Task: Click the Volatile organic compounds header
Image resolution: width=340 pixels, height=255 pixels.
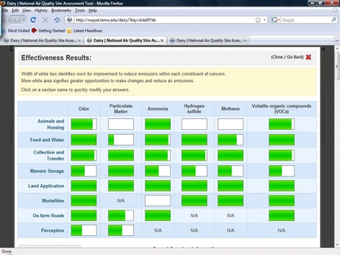Action: (282, 109)
